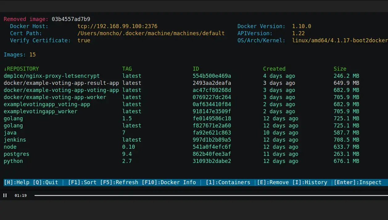This screenshot has height=220, width=388.
Task: Click the 263.1 MB size value
Action: [x=346, y=154]
